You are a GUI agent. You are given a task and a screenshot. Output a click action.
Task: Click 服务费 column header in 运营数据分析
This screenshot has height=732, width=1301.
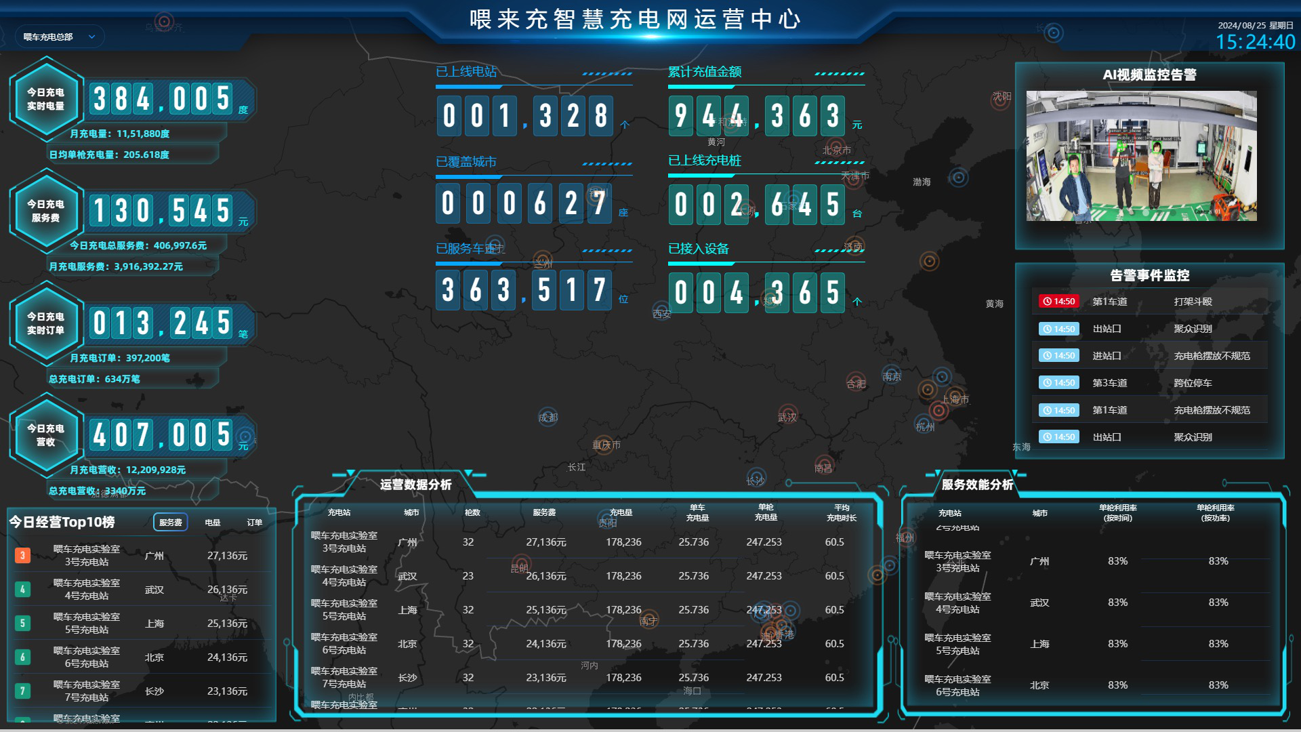point(544,512)
